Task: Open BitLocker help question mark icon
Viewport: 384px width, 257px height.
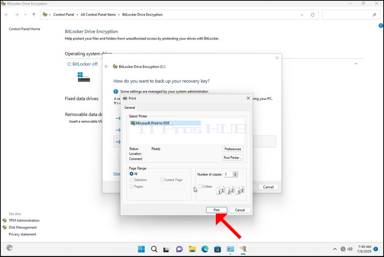Action: [381, 26]
